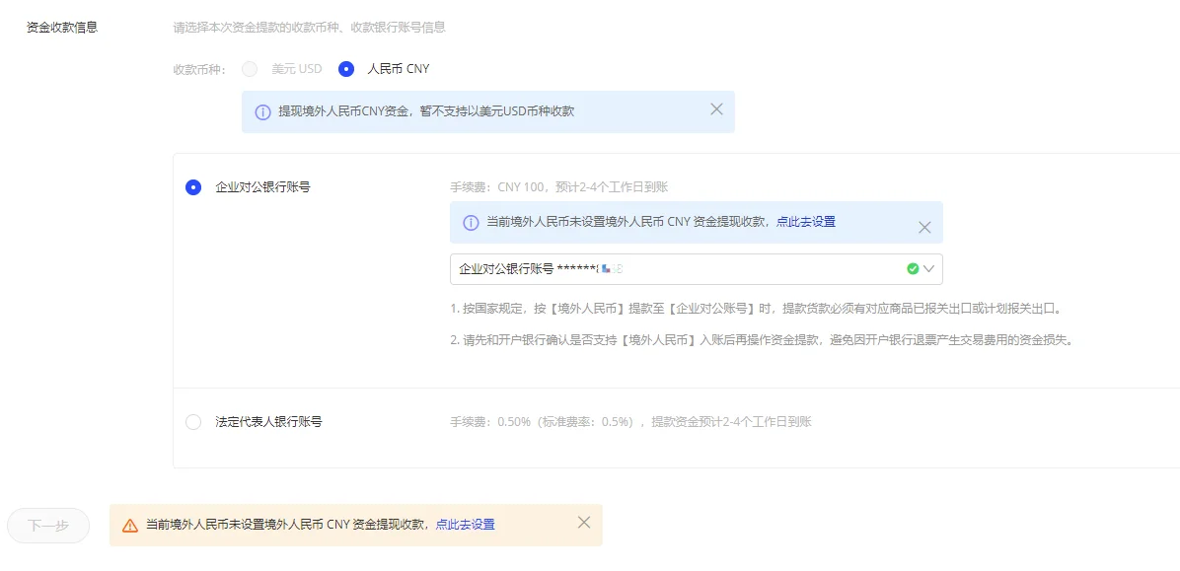
Task: Dismiss the 暂不支持以美元USD币种收款 notice
Action: point(716,109)
